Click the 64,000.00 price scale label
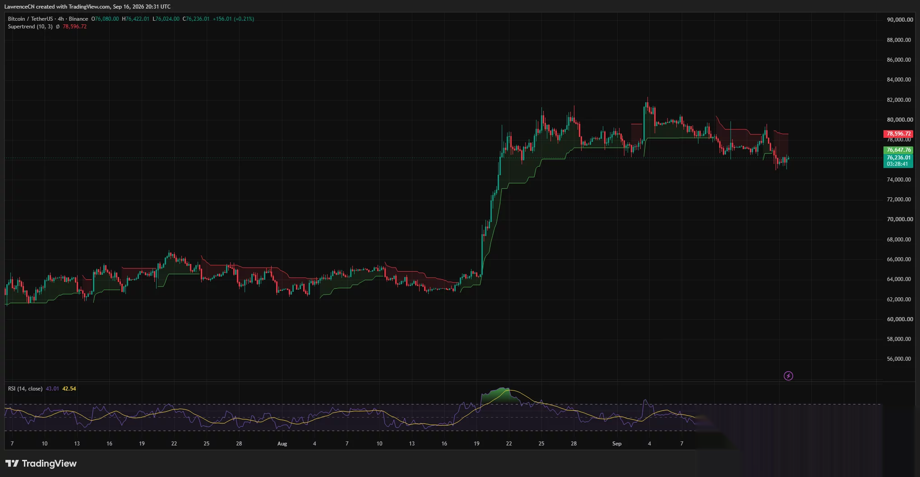This screenshot has width=920, height=477. [x=900, y=279]
